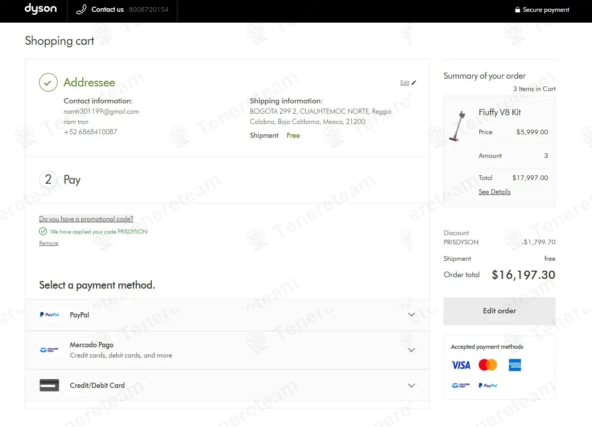Click the step 2 Pay circle
This screenshot has height=427, width=592.
[48, 180]
